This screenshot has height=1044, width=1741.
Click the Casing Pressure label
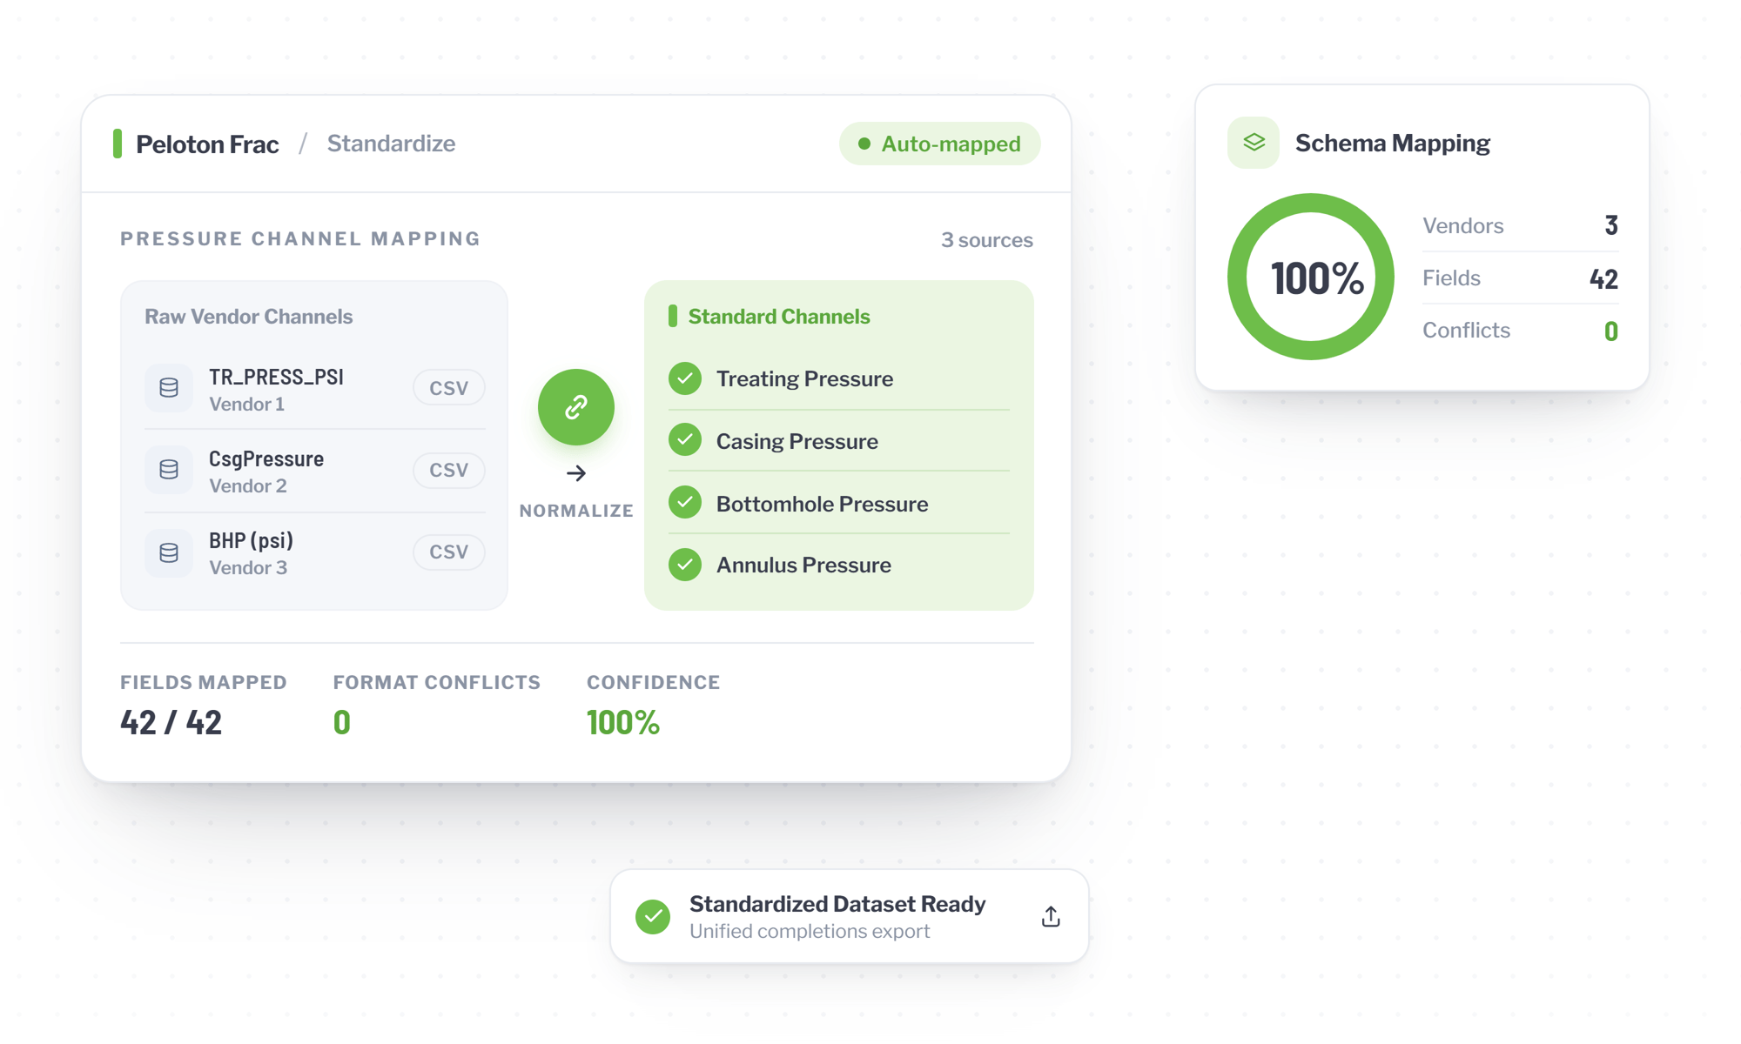coord(797,441)
